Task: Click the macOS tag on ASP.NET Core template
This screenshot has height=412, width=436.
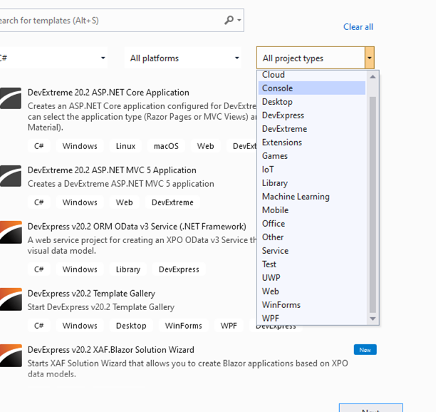Action: 166,146
